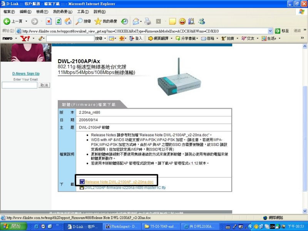Click the grey Forward arrow button
308x231 pixels.
[x=35, y=21]
